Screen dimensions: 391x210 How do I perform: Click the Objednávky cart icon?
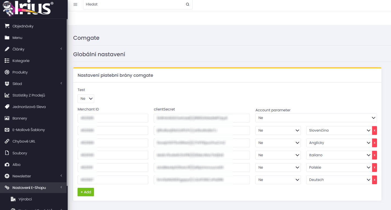coord(7,26)
